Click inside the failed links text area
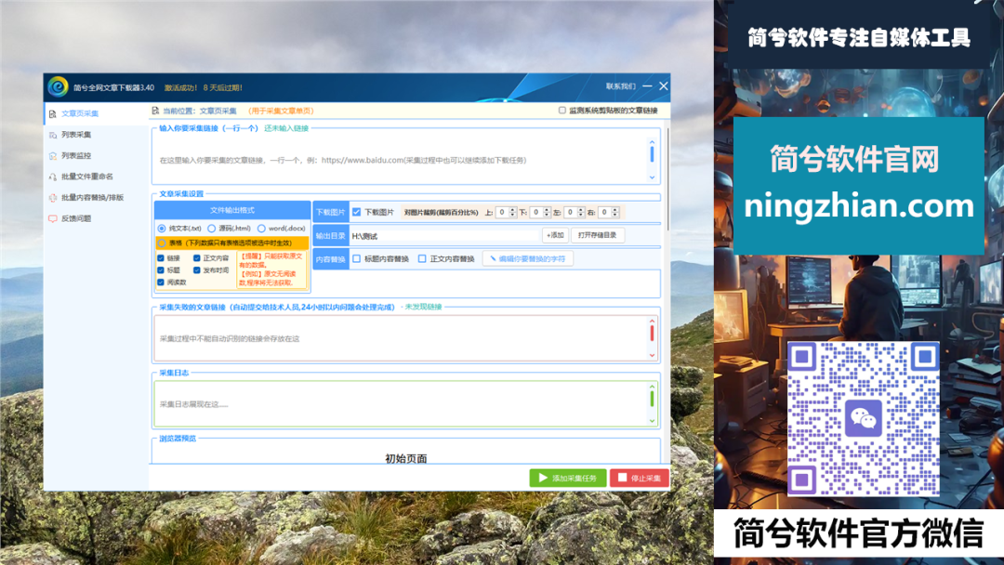The height and width of the screenshot is (565, 1004). pyautogui.click(x=402, y=338)
